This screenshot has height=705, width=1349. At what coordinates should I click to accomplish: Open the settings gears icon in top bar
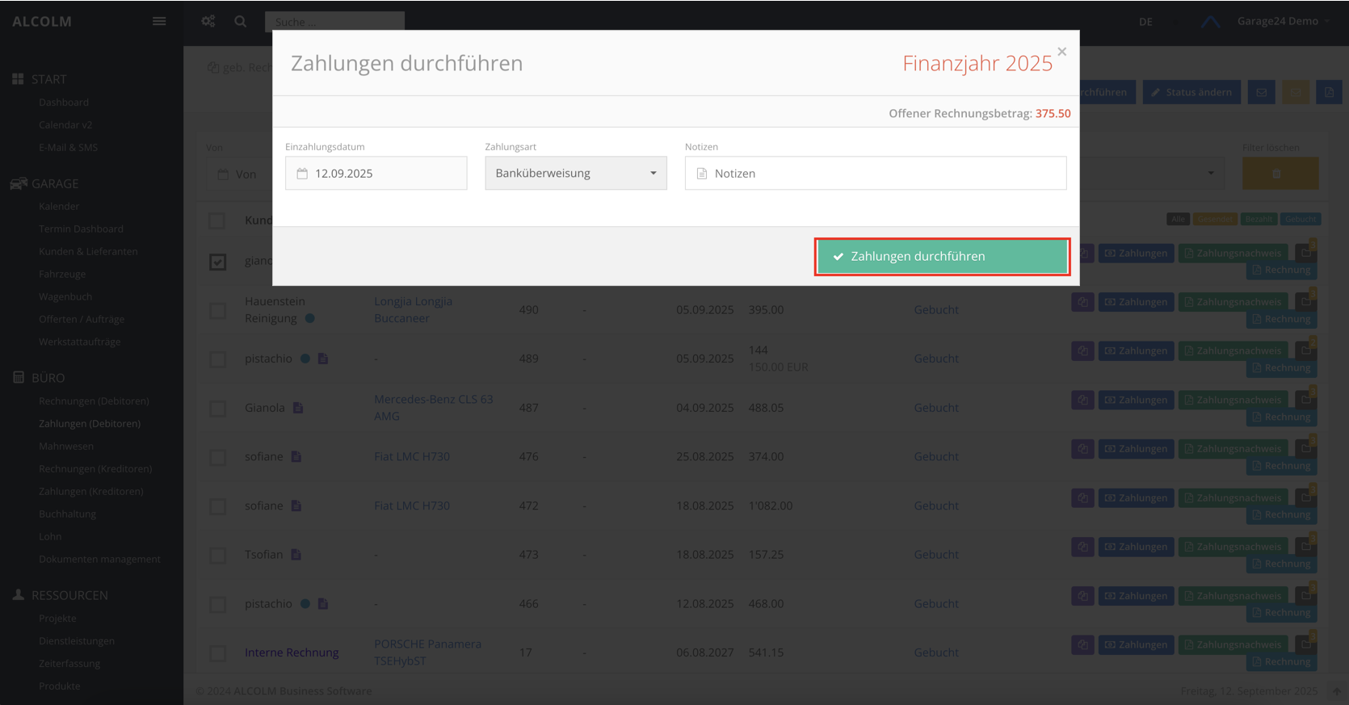click(208, 21)
